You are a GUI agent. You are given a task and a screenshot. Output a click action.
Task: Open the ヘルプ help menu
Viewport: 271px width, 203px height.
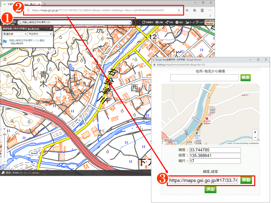(200, 22)
